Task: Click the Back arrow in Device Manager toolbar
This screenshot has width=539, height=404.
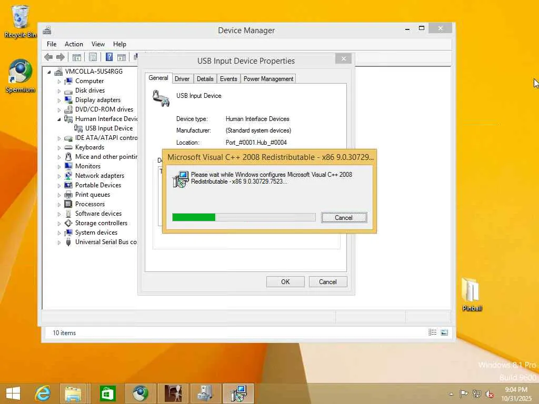Action: (x=48, y=57)
